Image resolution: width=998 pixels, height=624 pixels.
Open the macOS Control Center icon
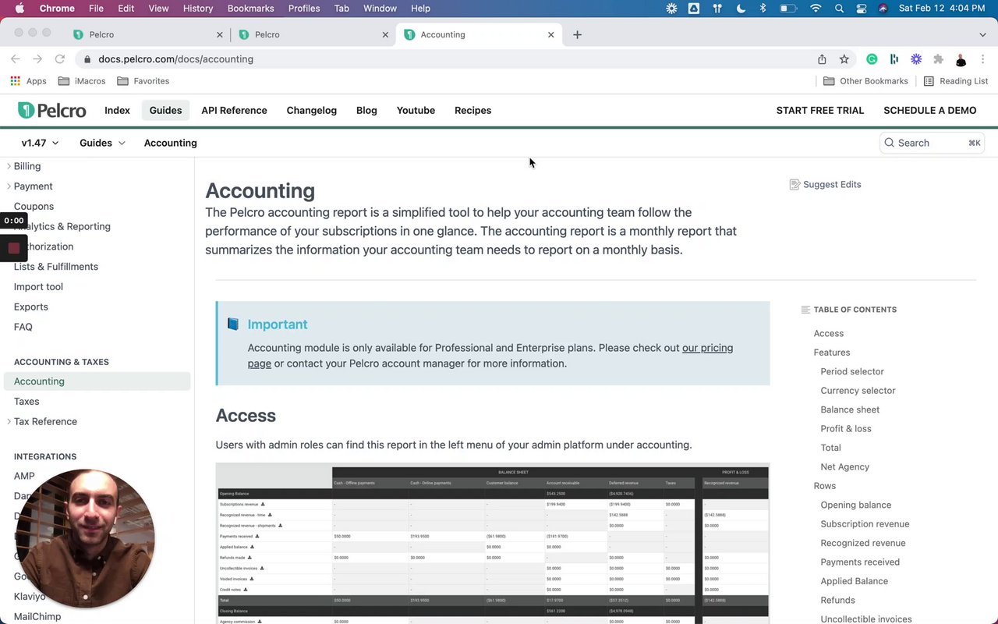(862, 9)
